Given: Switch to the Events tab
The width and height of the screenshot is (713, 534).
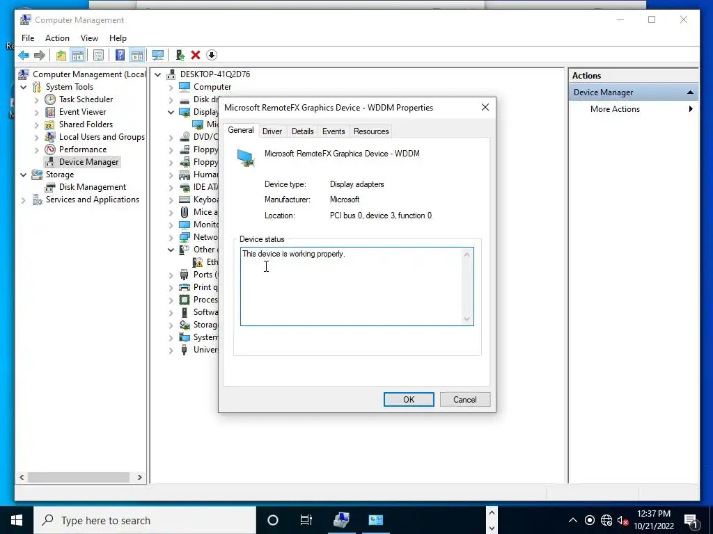Looking at the screenshot, I should pos(334,131).
